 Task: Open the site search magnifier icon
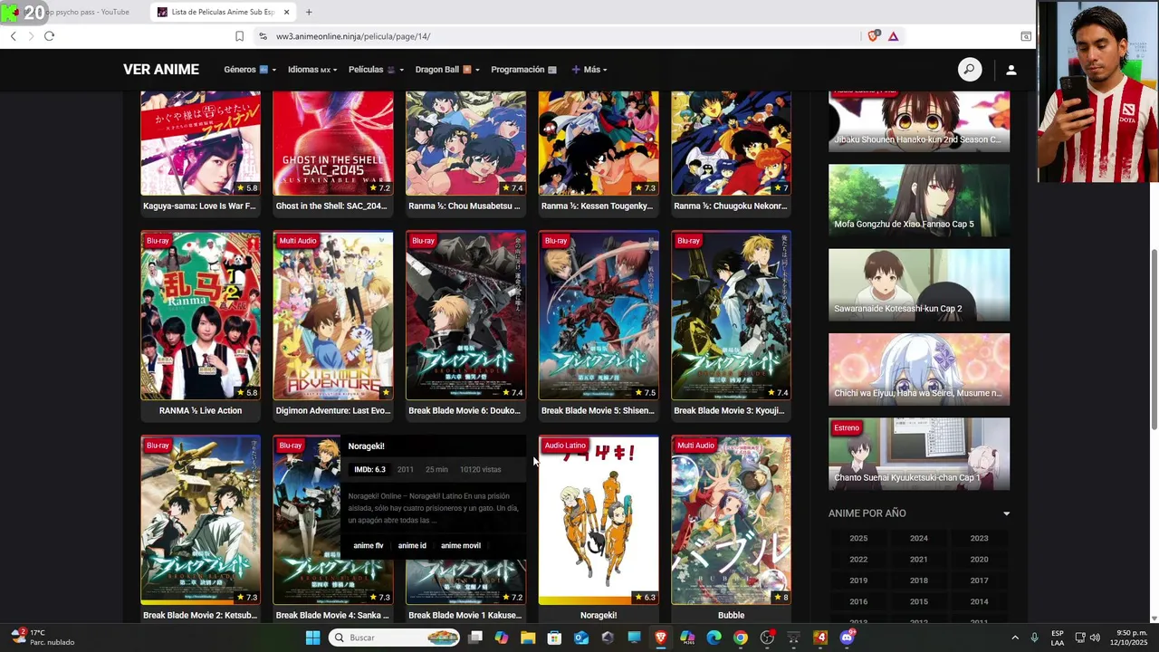[x=970, y=70]
